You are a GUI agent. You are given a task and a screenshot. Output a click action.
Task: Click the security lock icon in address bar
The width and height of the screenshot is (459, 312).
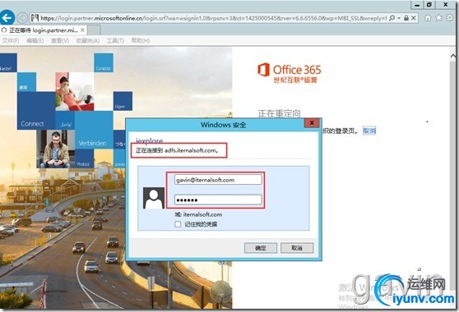pyautogui.click(x=406, y=18)
